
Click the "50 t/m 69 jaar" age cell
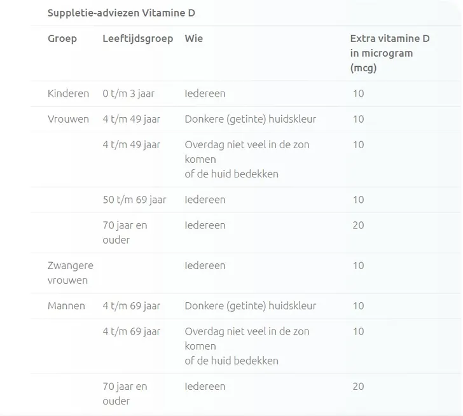[134, 200]
